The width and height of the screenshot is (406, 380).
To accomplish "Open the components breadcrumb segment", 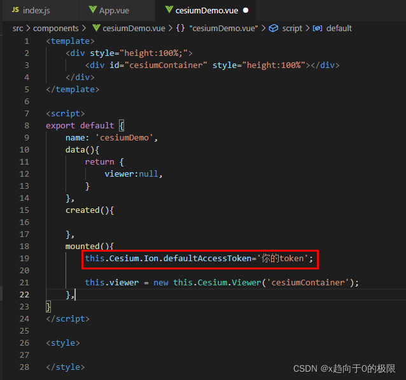I will 55,28.
